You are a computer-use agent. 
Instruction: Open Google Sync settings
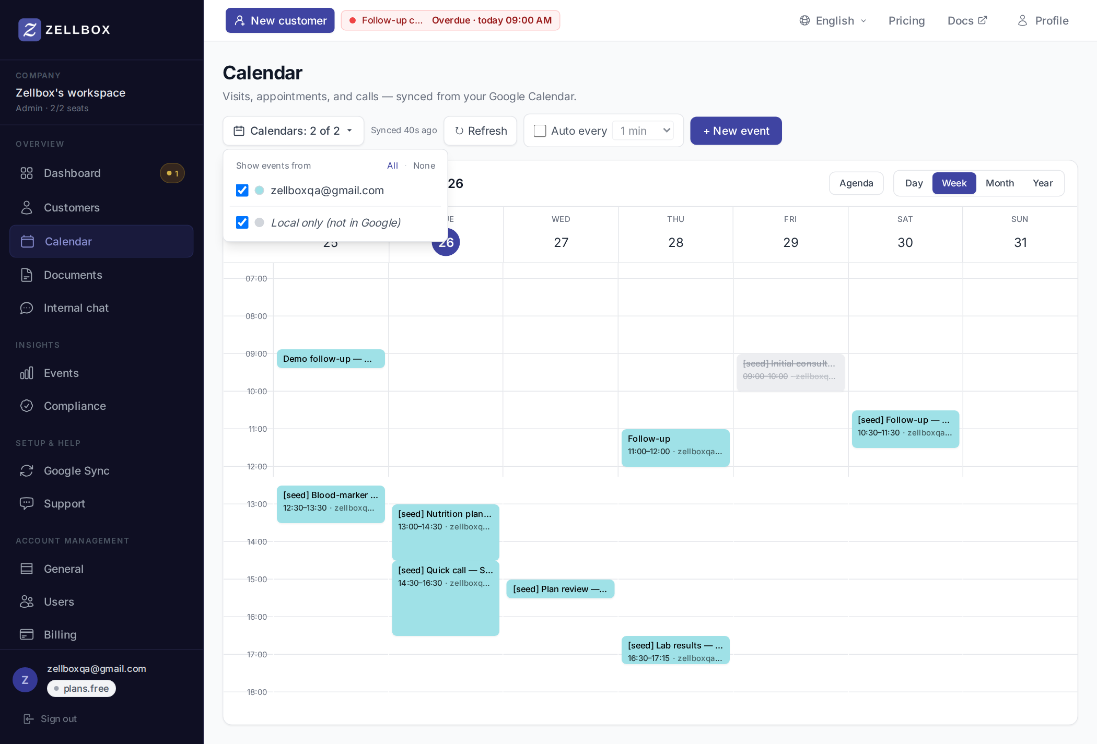click(x=101, y=471)
